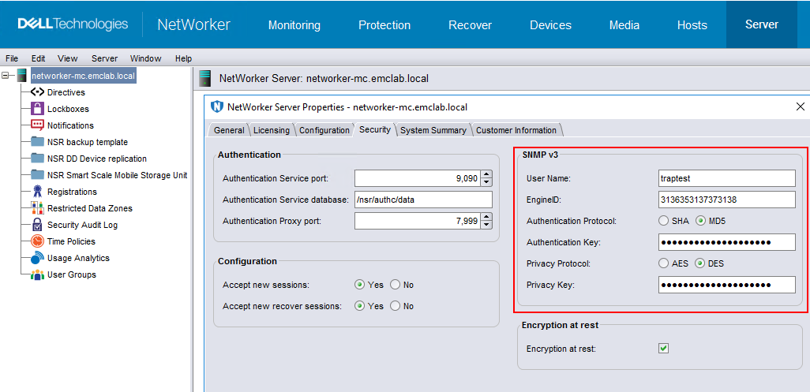
Task: Uncheck Encryption at rest checkbox
Action: coord(664,348)
